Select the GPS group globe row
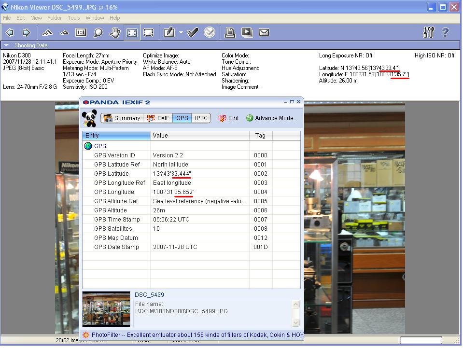The height and width of the screenshot is (348, 463). [191, 146]
